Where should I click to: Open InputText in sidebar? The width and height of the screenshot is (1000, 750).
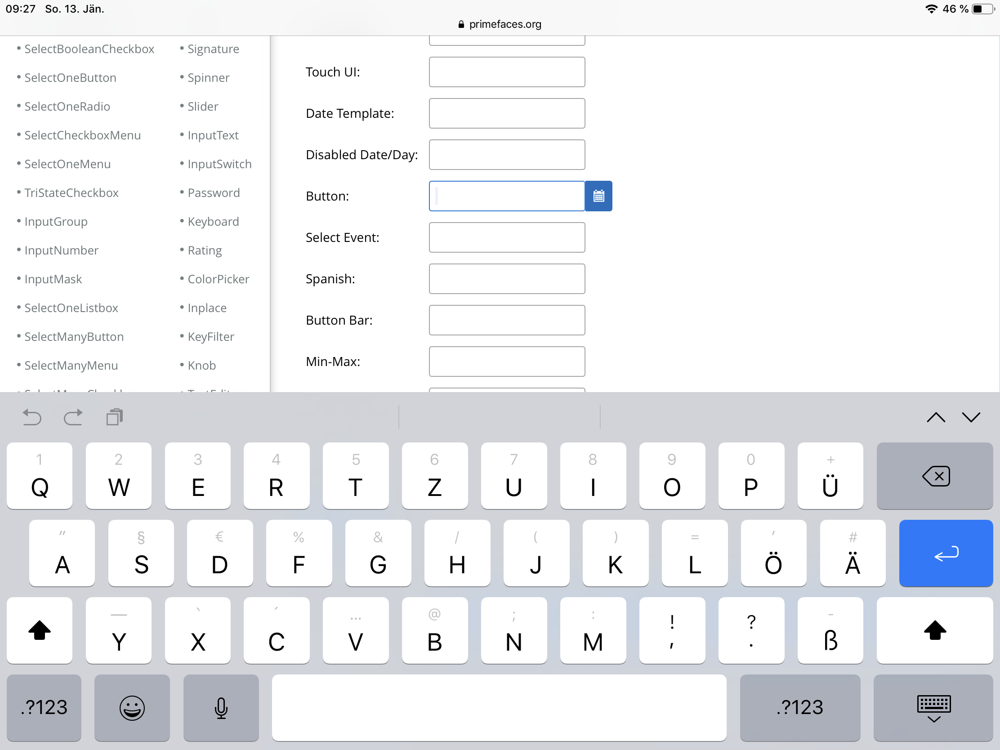(x=213, y=135)
